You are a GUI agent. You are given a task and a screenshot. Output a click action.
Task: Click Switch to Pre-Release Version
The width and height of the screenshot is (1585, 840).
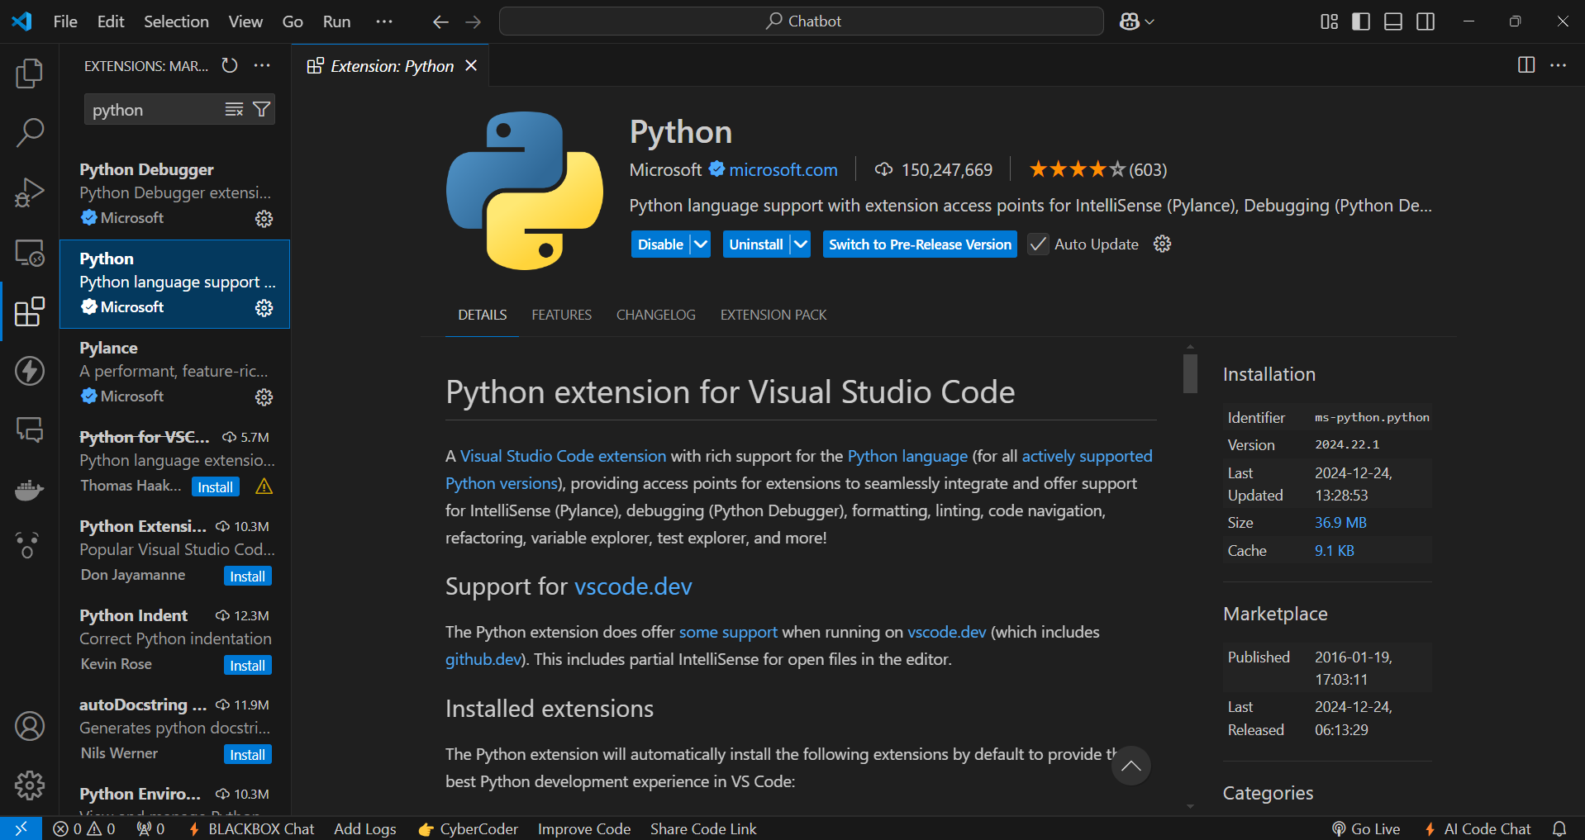(919, 244)
